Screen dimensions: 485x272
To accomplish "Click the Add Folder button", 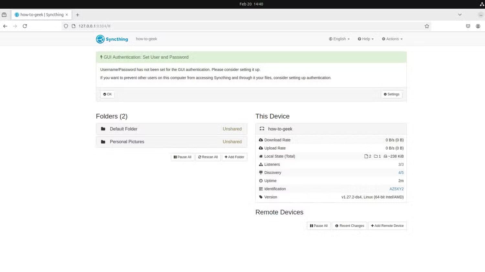I will [234, 157].
